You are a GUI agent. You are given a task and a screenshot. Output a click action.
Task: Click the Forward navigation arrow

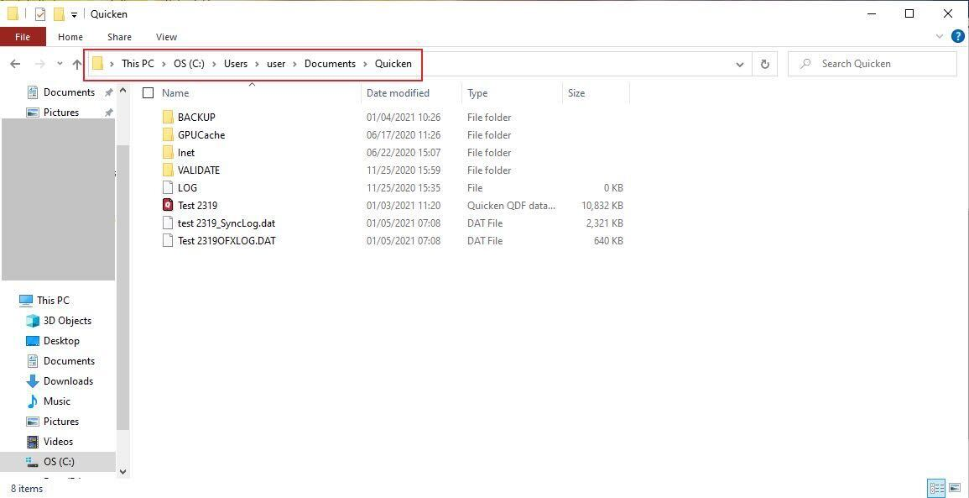[39, 64]
